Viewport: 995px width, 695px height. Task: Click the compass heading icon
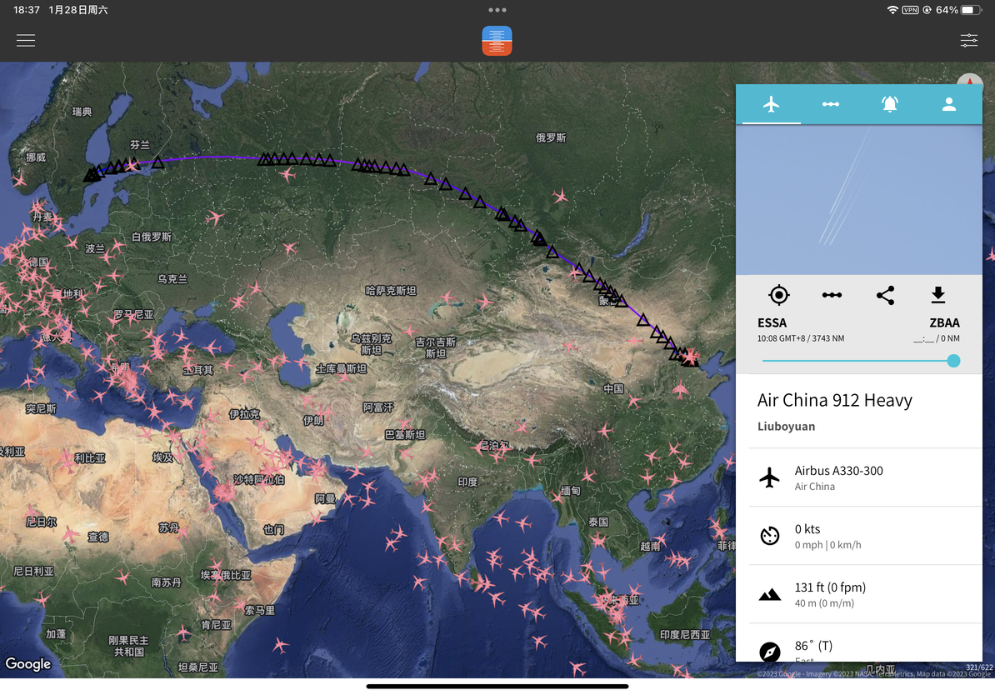770,652
